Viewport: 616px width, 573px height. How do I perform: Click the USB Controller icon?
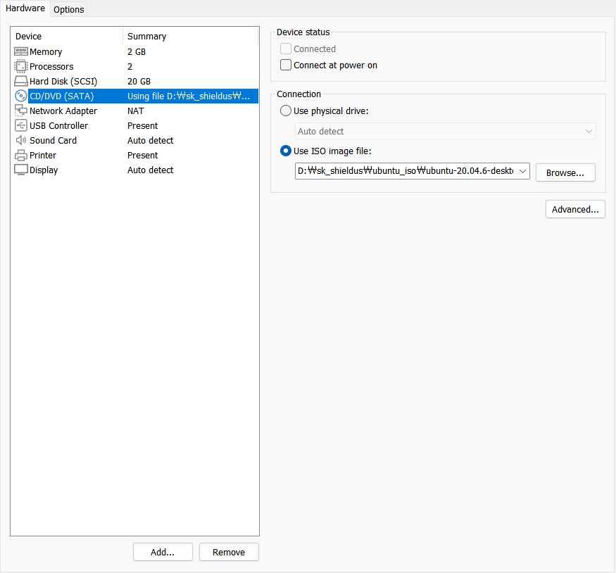point(21,126)
